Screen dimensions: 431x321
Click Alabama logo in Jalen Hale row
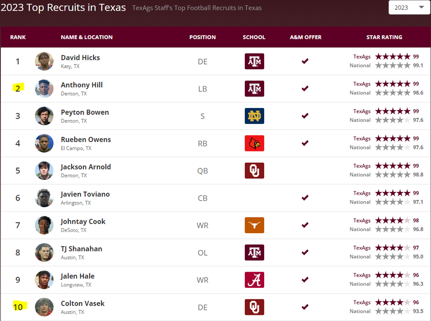coord(254,280)
